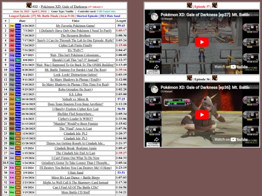Image resolution: width=262 pixels, height=196 pixels.
Task: Click the 59:43 length cell
Action: tap(121, 26)
